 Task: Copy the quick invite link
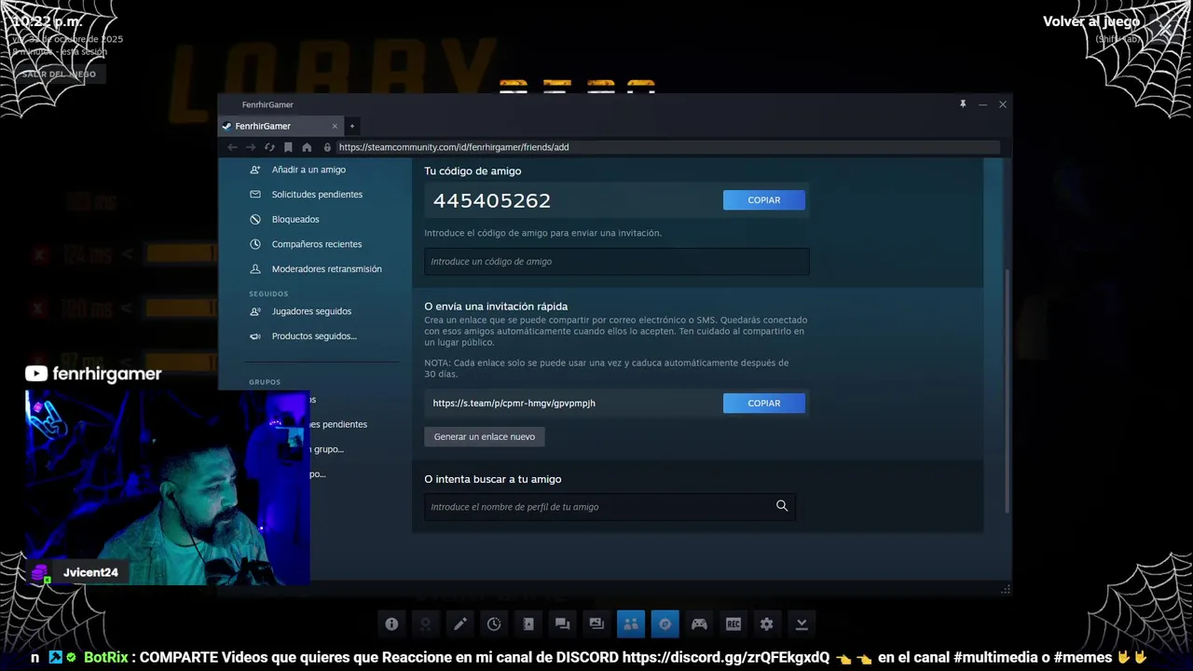[x=763, y=403]
